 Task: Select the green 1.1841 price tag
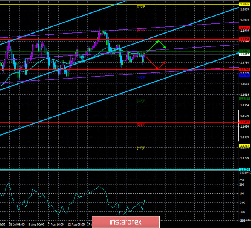[245, 51]
